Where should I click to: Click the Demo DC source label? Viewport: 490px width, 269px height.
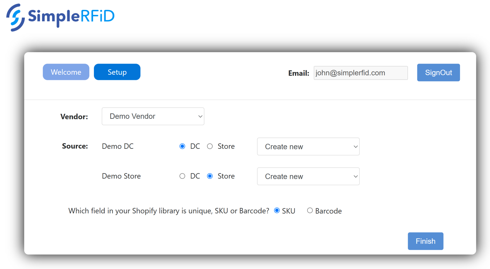(118, 146)
